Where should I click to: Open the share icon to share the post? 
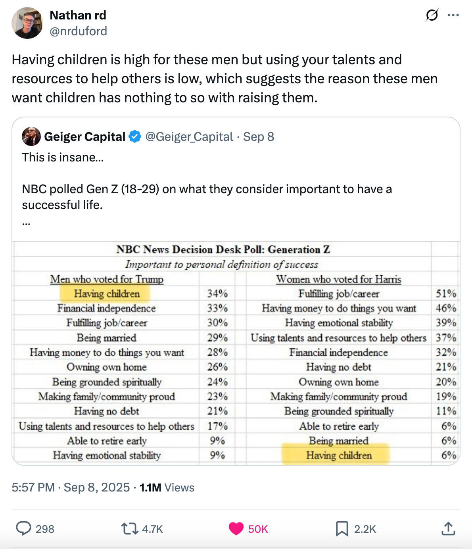pos(448,528)
